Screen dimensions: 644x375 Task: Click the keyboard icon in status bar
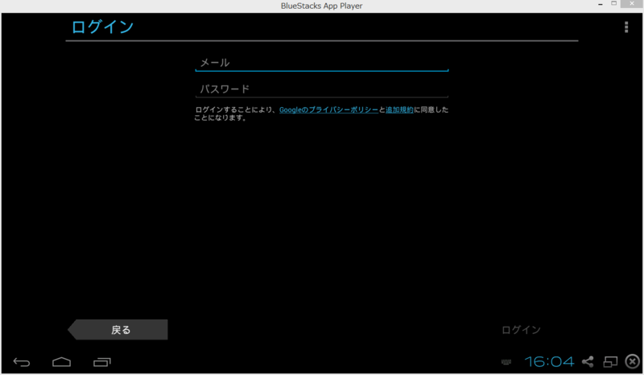click(x=506, y=362)
